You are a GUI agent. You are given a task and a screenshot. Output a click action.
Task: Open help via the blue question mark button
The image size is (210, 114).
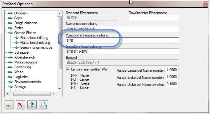[x=32, y=105]
